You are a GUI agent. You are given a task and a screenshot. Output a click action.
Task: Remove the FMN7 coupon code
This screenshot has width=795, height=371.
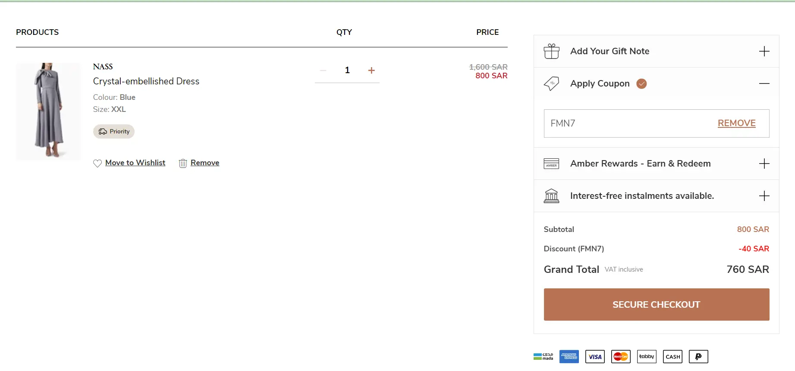[x=736, y=123]
